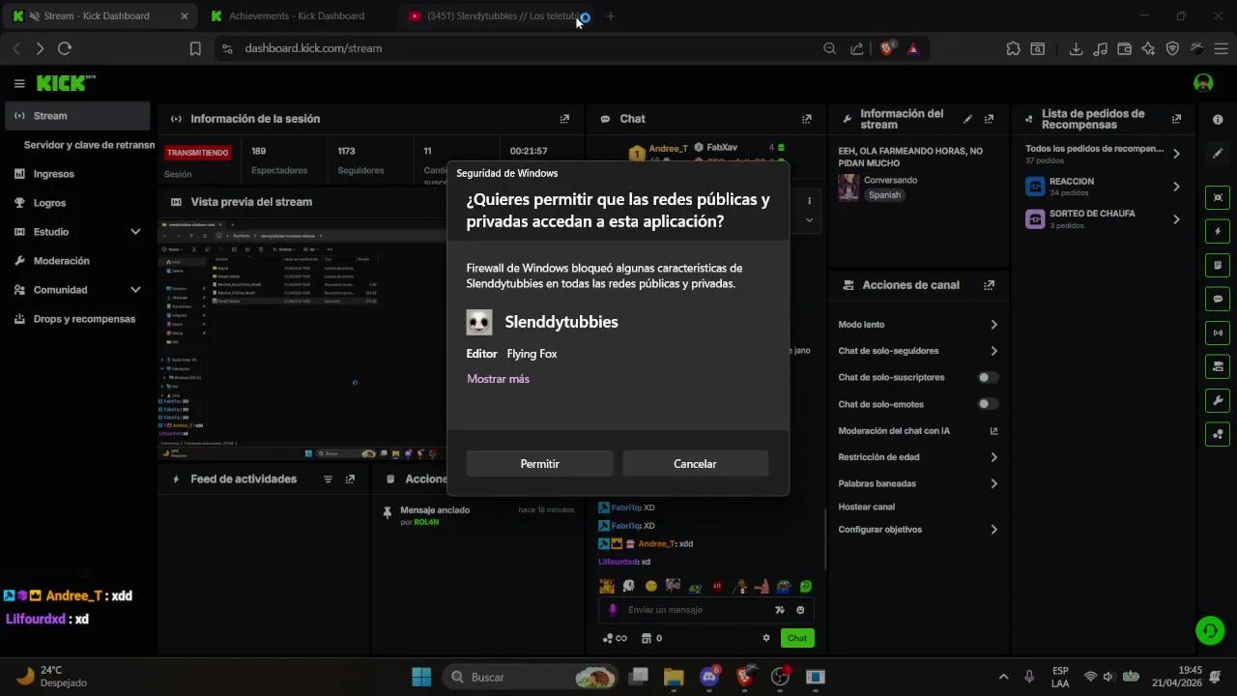Click the note widget icon
The height and width of the screenshot is (696, 1237).
(1218, 265)
